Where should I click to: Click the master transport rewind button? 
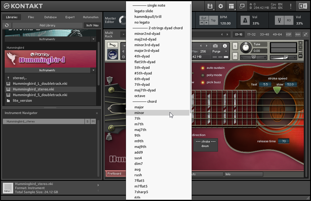[x=202, y=23]
